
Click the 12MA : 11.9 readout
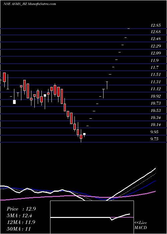coord(21,222)
